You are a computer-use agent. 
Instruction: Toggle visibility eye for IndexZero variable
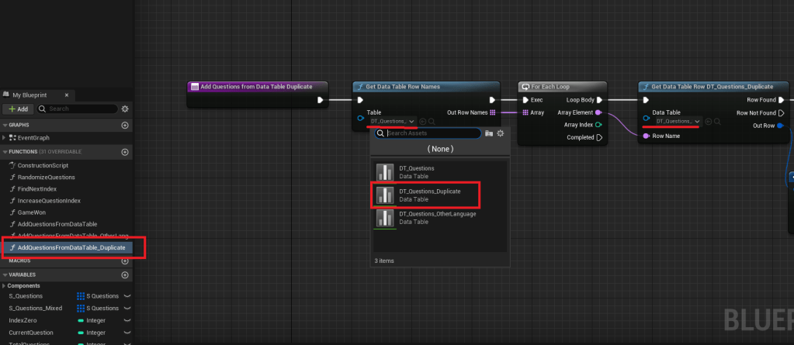point(127,319)
